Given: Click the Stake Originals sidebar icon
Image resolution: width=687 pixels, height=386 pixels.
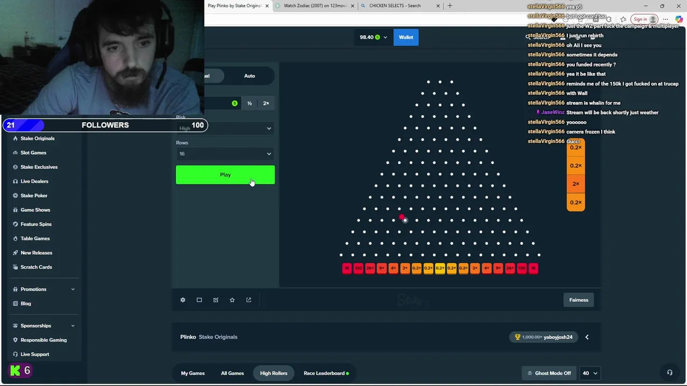Looking at the screenshot, I should click(15, 138).
